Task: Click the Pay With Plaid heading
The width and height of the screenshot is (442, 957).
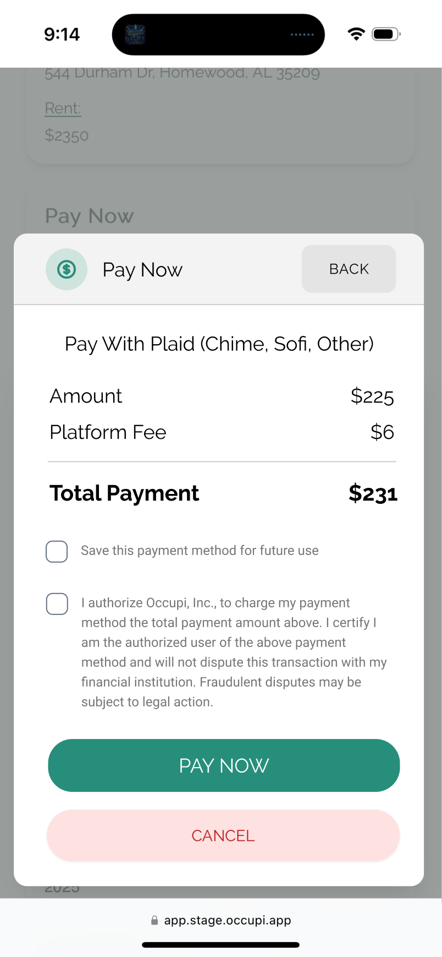Action: (219, 344)
